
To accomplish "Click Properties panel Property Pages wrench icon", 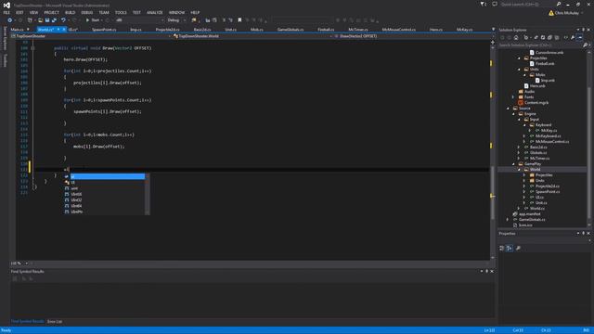I will tap(518, 249).
